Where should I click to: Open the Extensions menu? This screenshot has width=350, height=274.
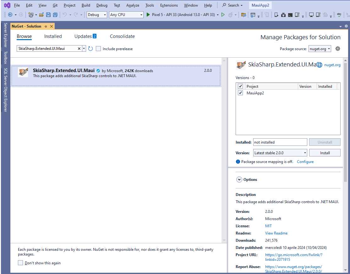point(169,5)
